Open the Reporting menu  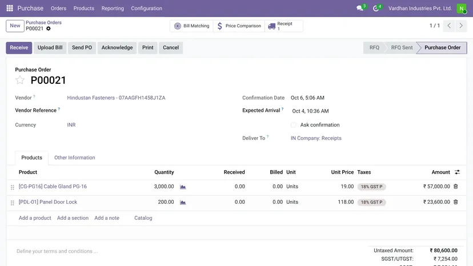[113, 9]
